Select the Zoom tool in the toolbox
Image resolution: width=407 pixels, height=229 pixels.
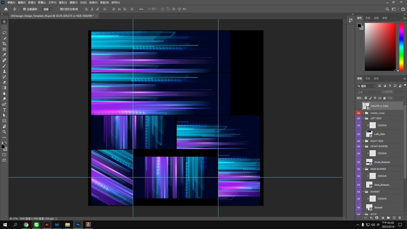pos(4,132)
